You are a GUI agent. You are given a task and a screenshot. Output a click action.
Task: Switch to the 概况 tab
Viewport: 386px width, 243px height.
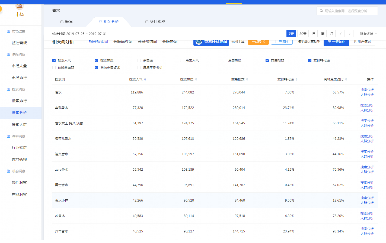pos(66,22)
